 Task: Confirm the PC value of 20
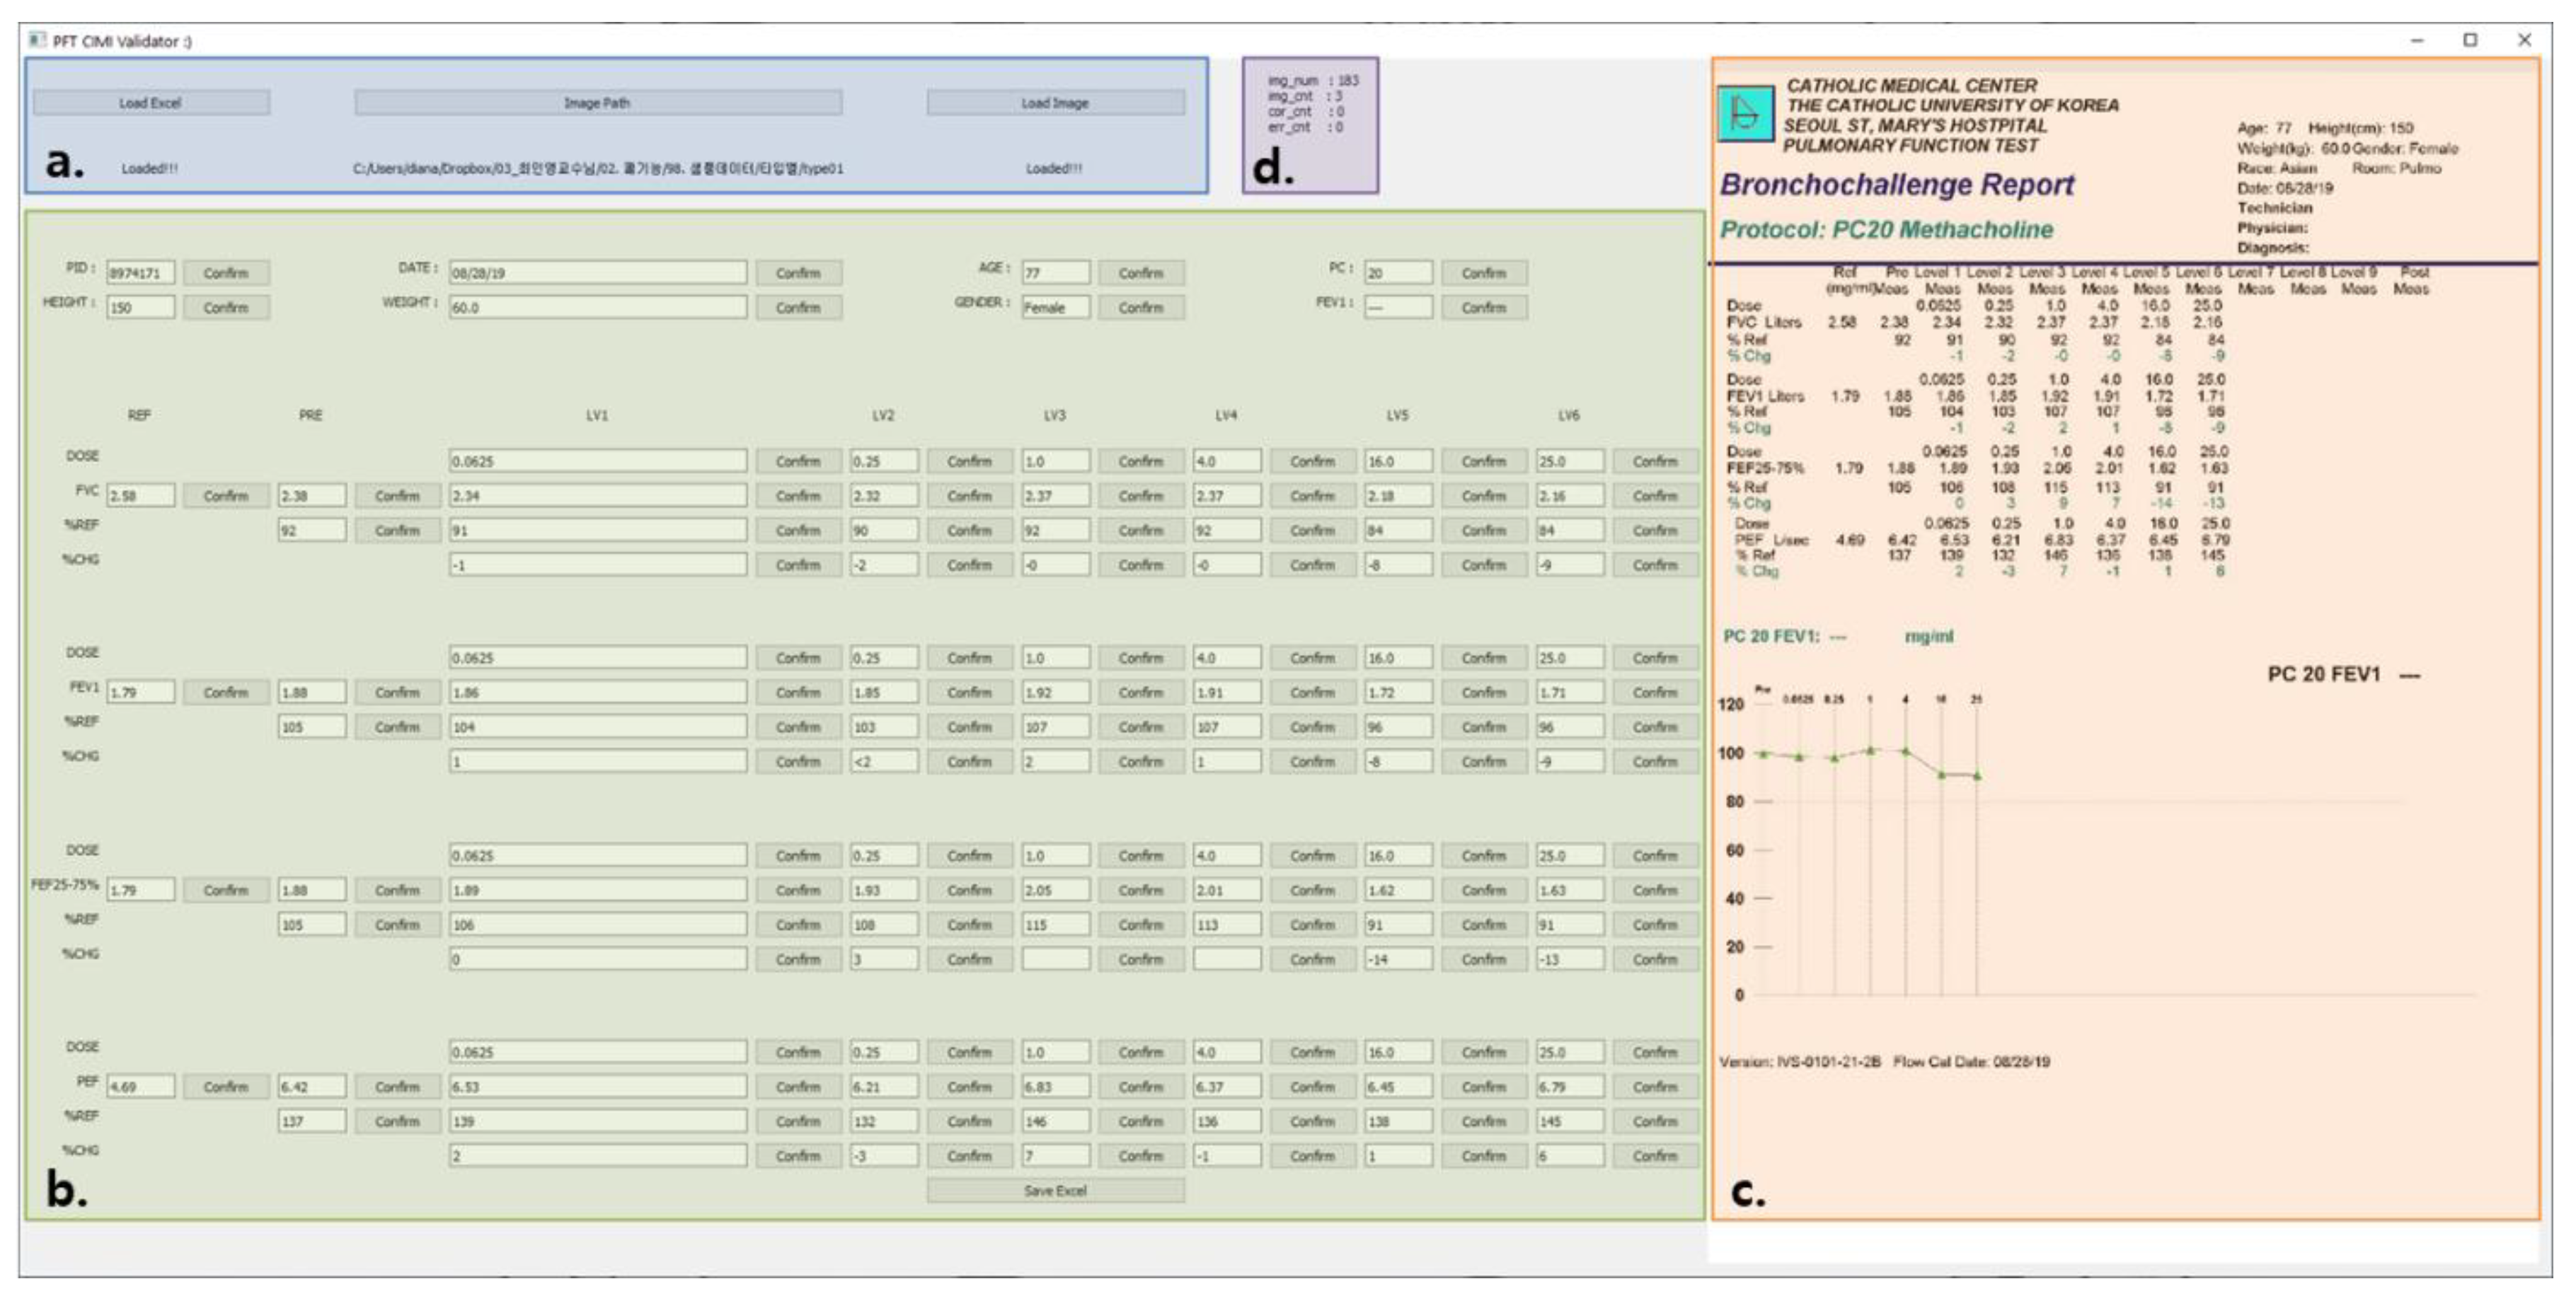pos(1483,273)
